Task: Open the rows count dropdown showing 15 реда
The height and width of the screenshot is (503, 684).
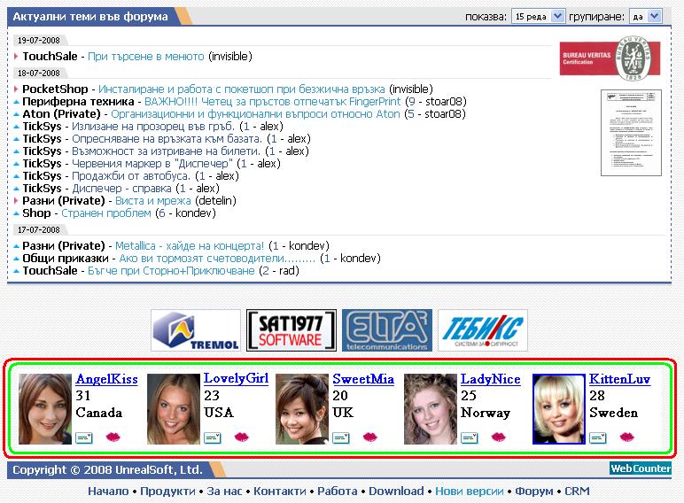Action: [x=539, y=16]
